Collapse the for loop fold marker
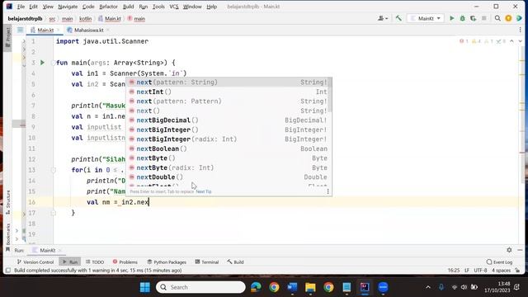528x297 pixels. pyautogui.click(x=53, y=170)
